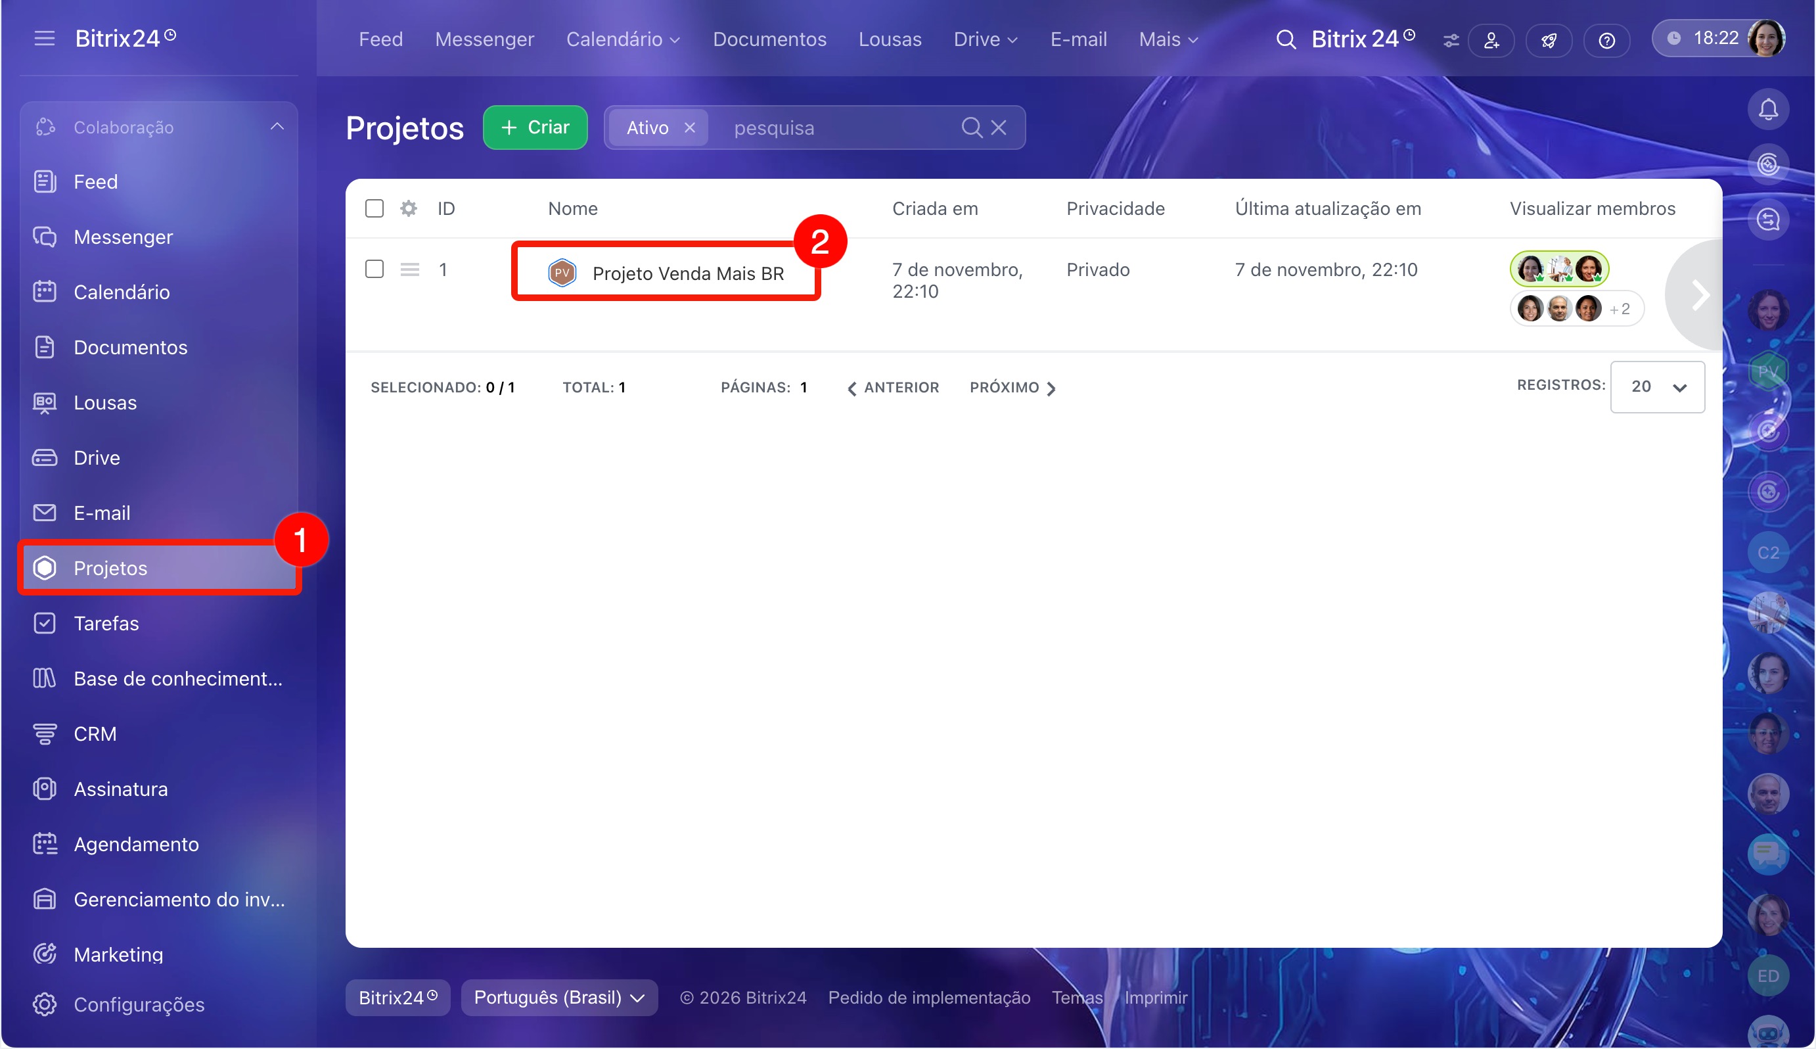Click the invite user icon
The height and width of the screenshot is (1049, 1816).
tap(1491, 40)
